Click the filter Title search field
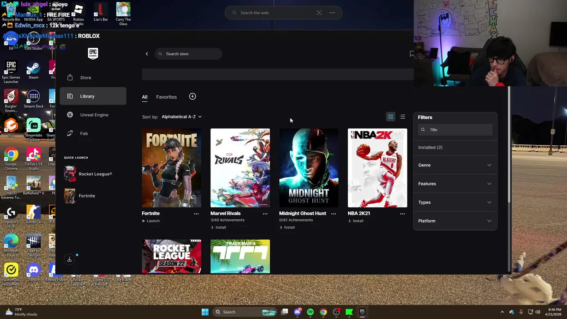This screenshot has width=567, height=319. tap(455, 130)
